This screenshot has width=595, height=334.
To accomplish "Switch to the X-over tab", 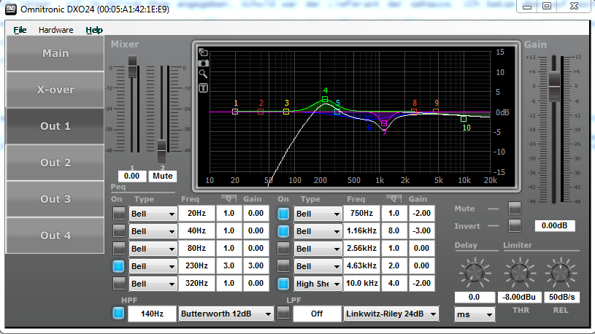I will (55, 90).
